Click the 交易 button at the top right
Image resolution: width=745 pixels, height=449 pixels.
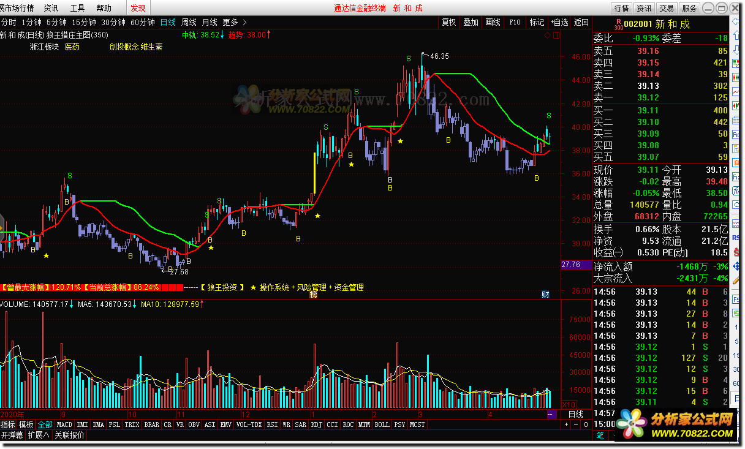tap(667, 8)
